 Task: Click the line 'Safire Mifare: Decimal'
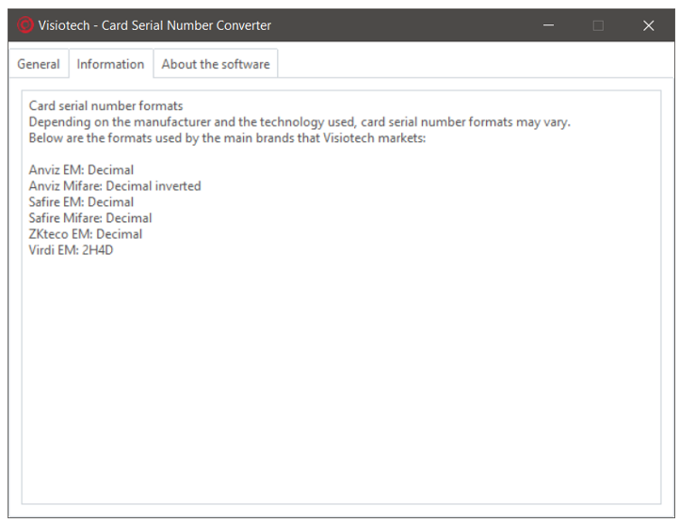[x=90, y=218]
